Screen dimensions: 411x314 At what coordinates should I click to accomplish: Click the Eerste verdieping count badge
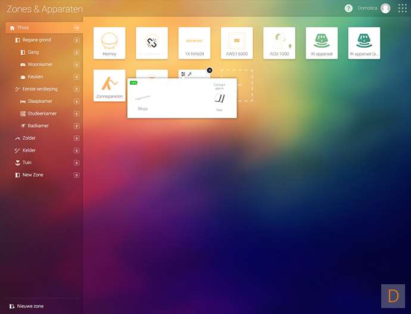point(76,89)
